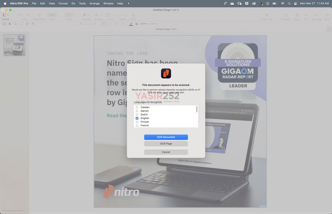The image size is (332, 214).
Task: Toggle the Sidebar toolbar icon
Action: [x=4, y=15]
